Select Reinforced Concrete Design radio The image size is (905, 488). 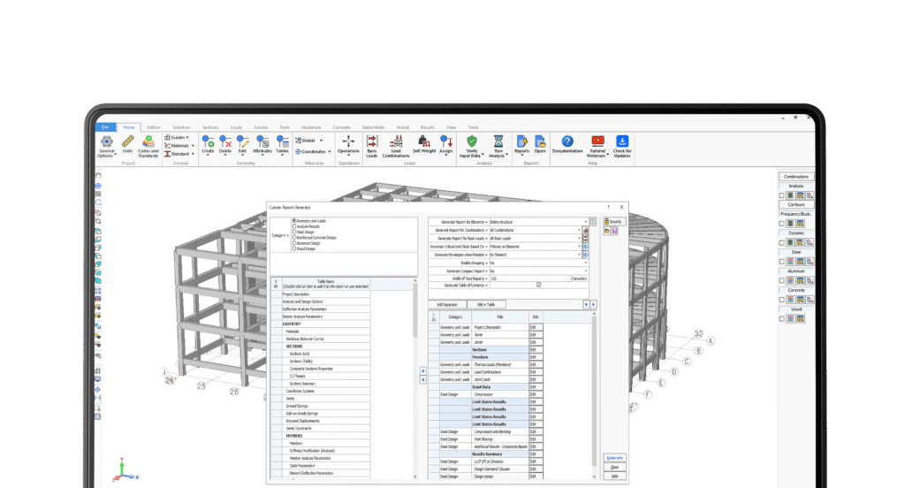point(294,237)
